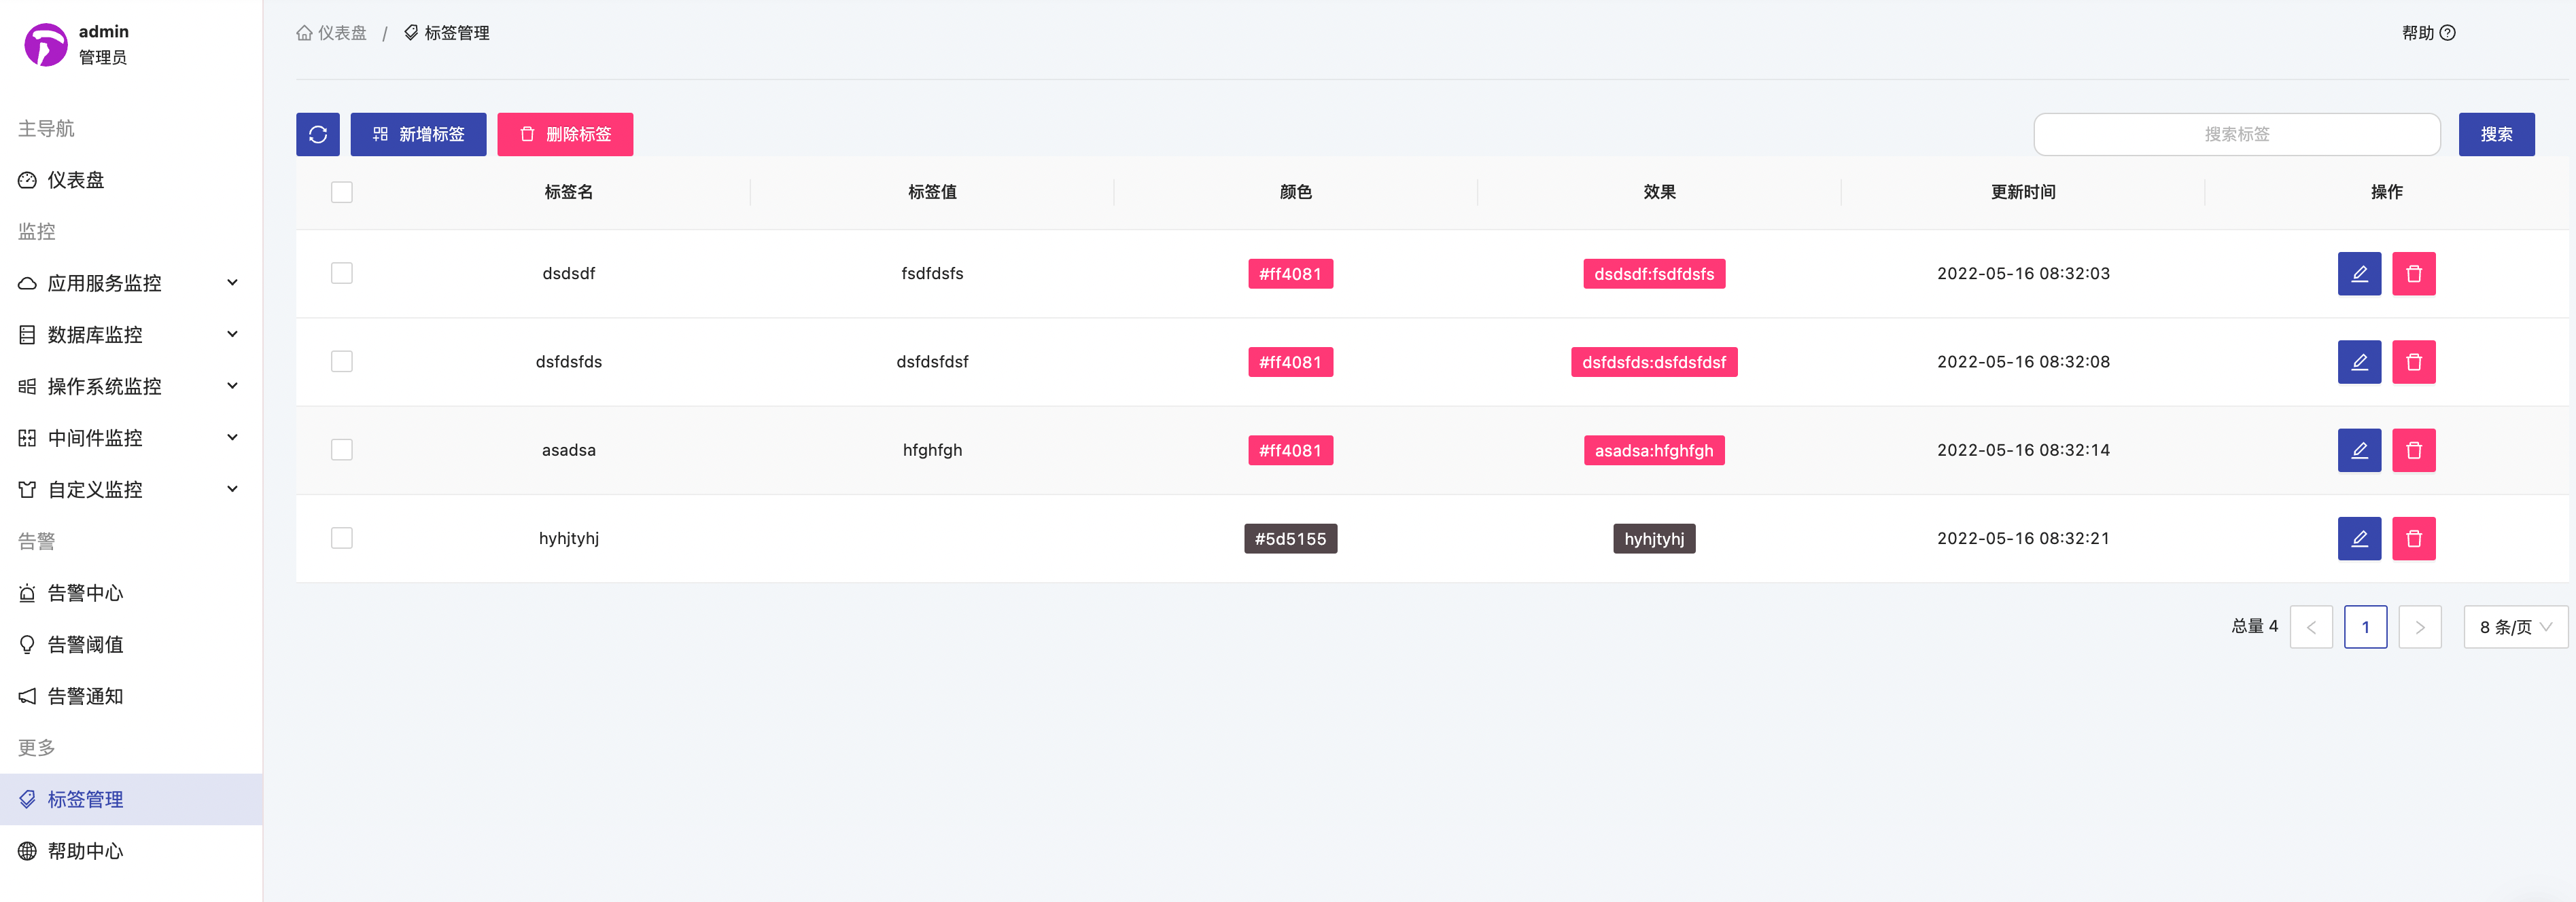This screenshot has height=902, width=2576.
Task: Click the 新增标签 add label button
Action: (418, 134)
